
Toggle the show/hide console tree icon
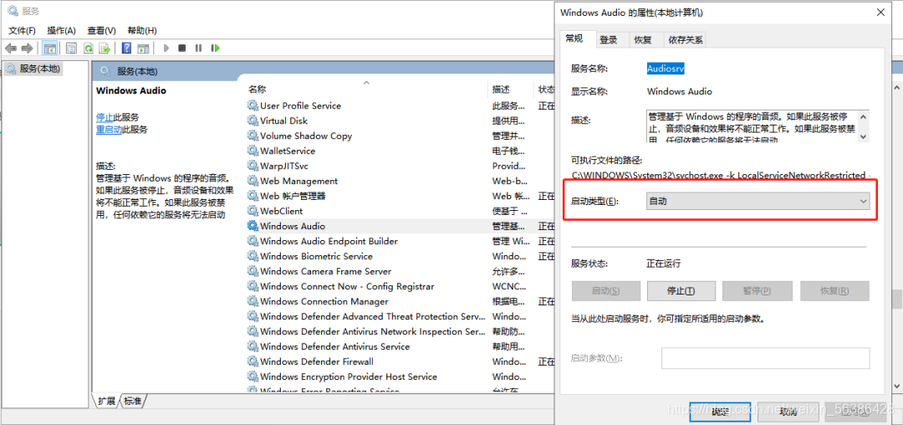pos(50,49)
